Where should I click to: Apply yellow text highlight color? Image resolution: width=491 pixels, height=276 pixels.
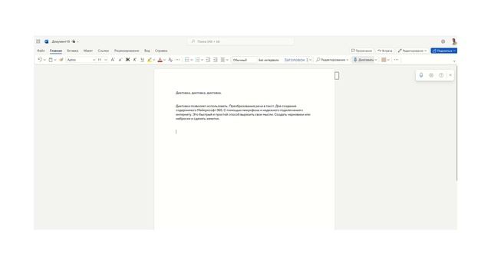[x=150, y=60]
